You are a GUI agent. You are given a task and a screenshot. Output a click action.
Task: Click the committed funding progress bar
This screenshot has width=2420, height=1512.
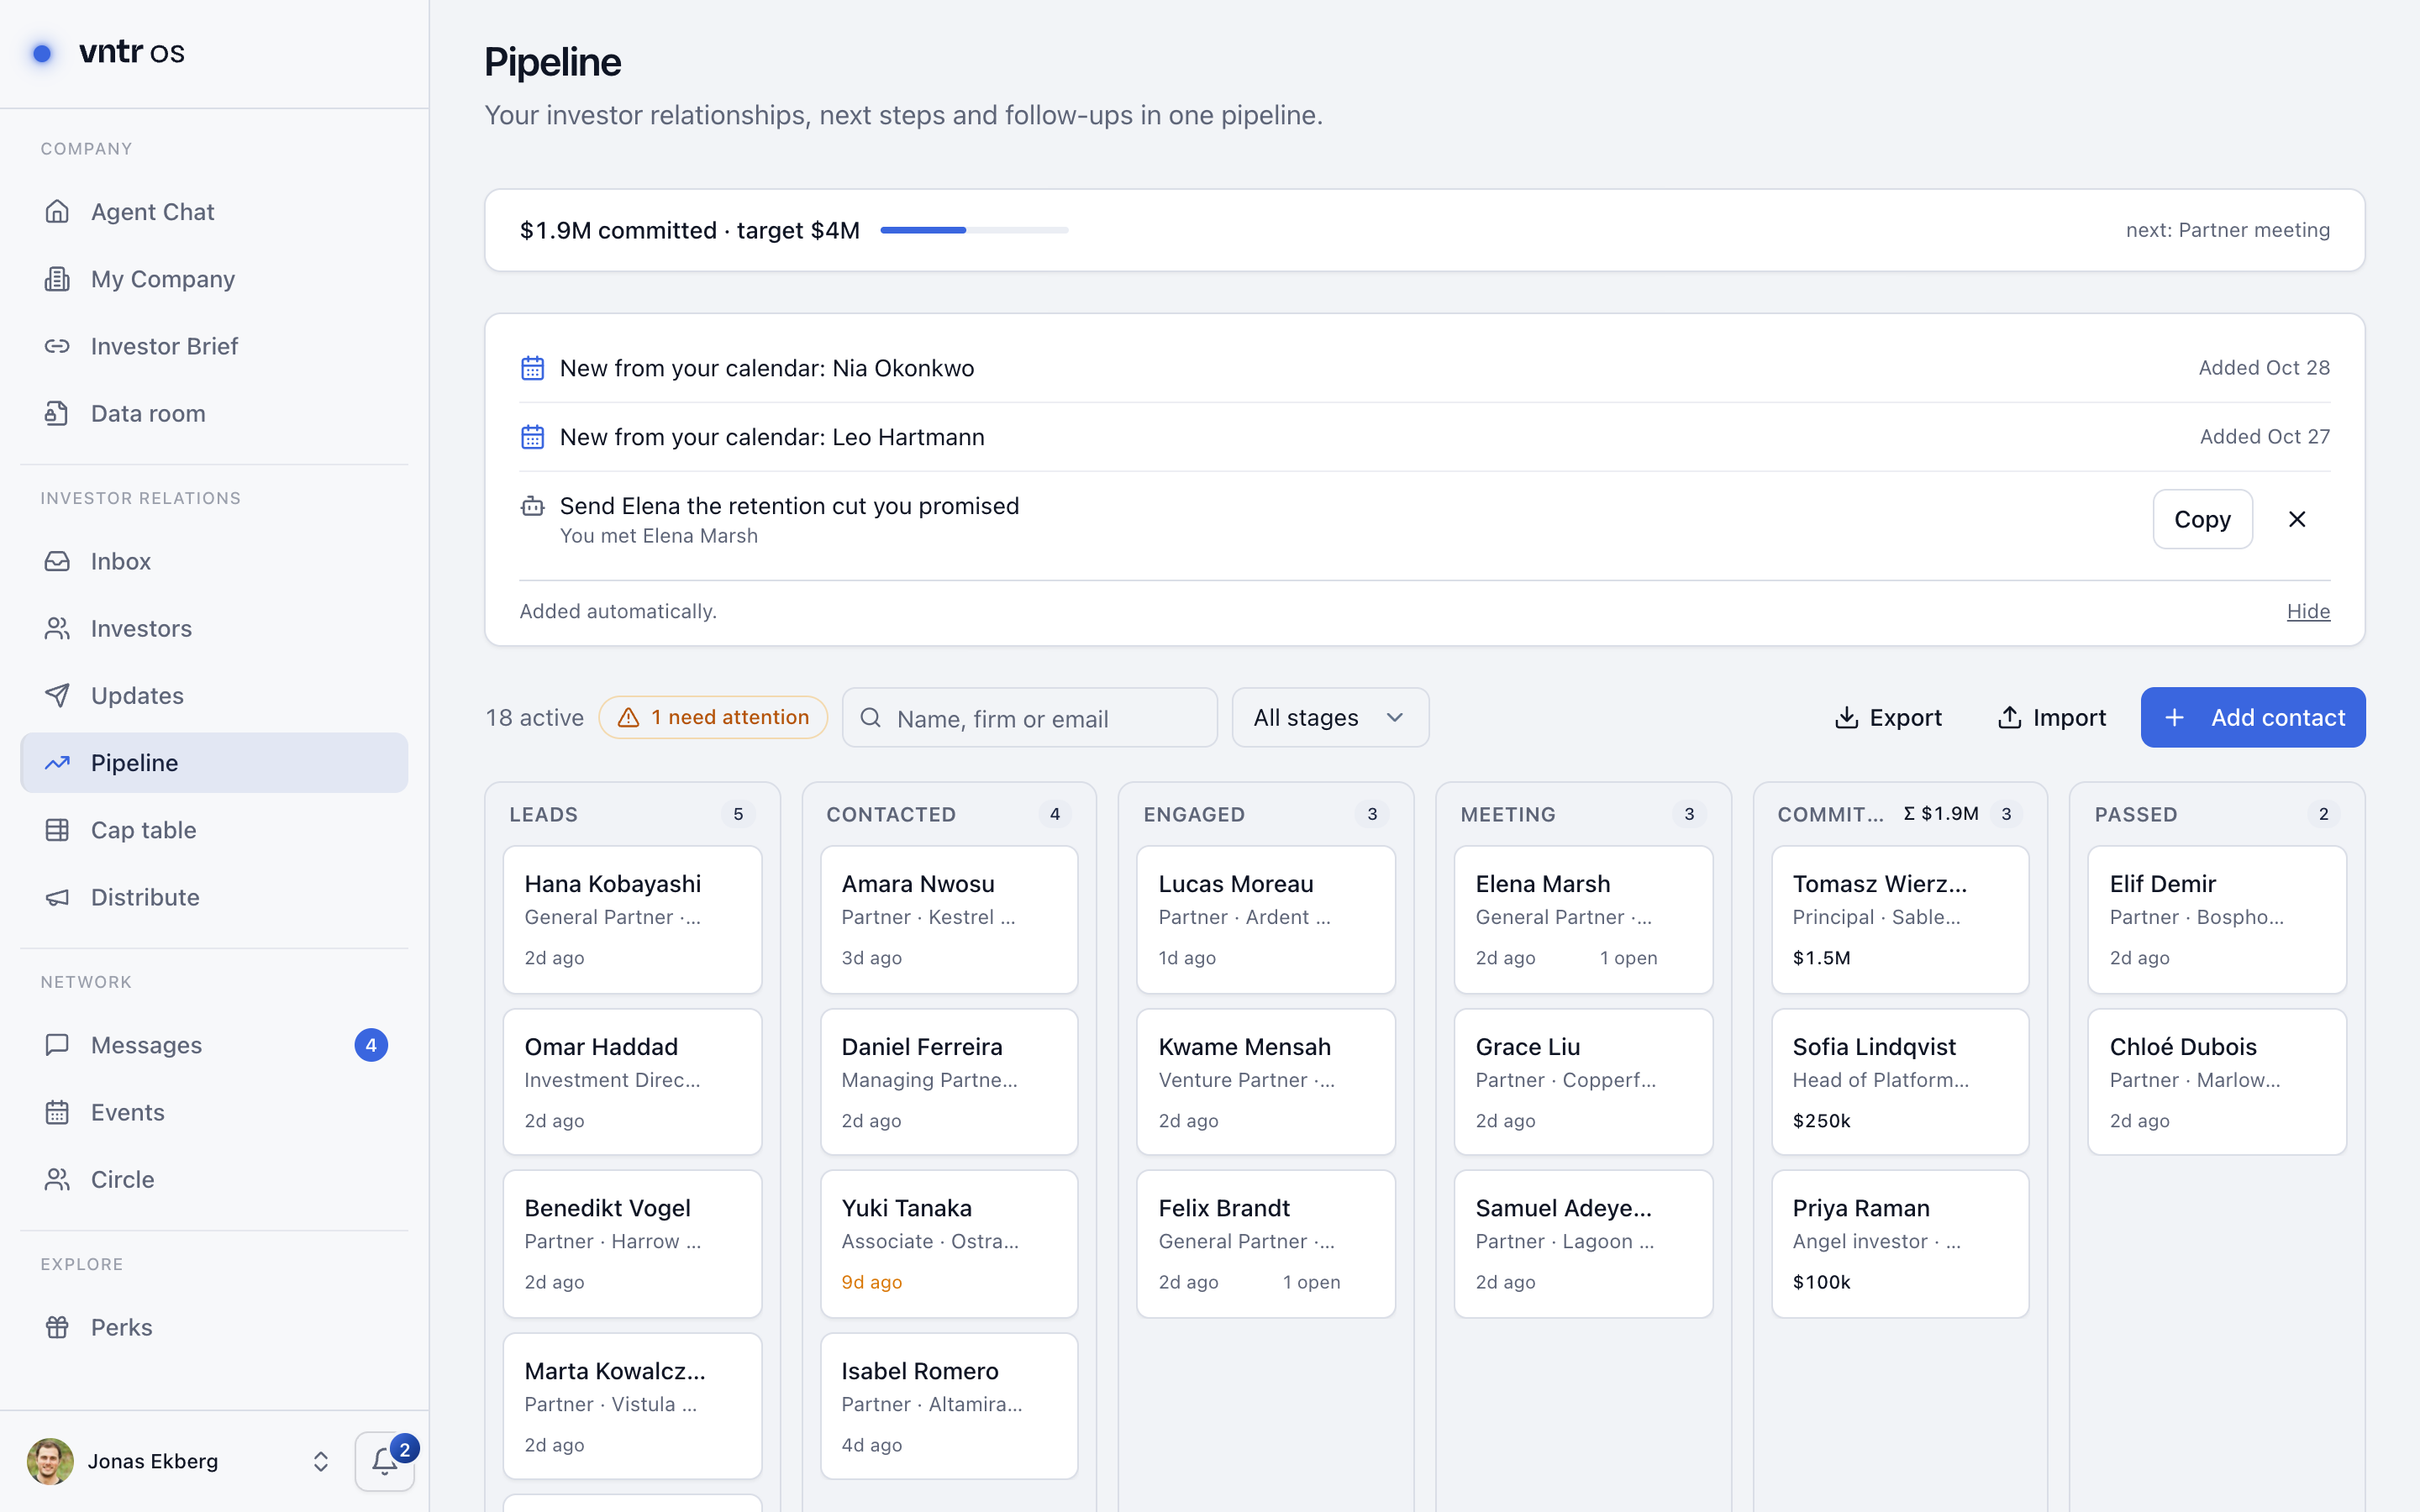pyautogui.click(x=974, y=230)
